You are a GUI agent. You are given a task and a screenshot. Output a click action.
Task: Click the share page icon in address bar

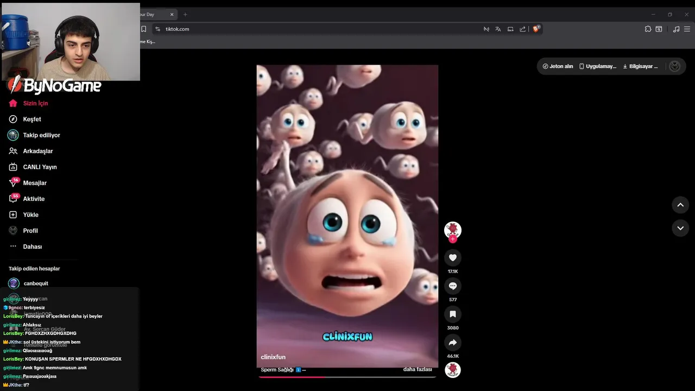[x=522, y=29]
